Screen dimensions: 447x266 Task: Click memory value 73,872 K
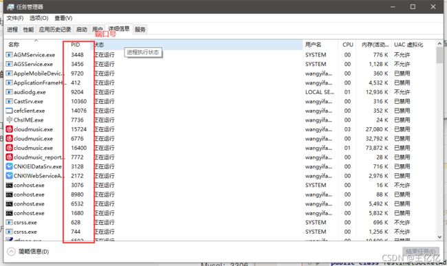coord(377,148)
